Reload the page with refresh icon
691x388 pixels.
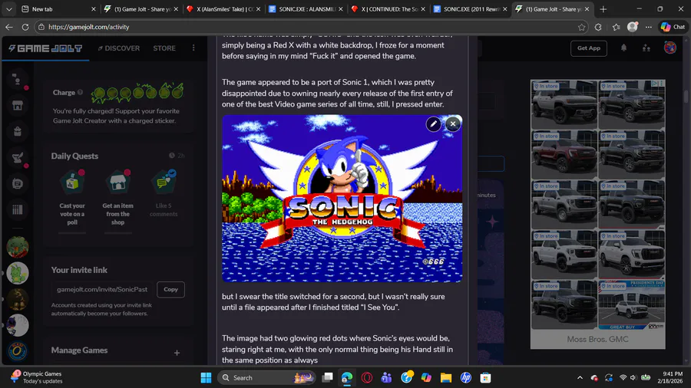25,27
